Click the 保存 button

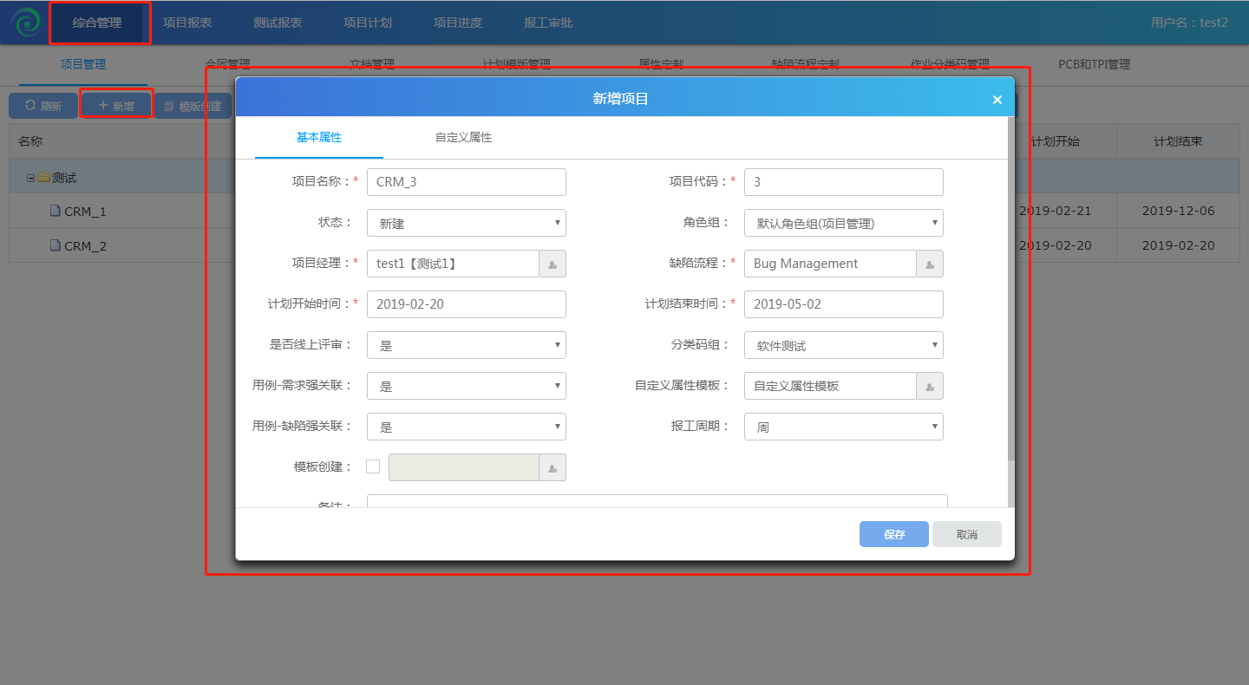point(893,534)
